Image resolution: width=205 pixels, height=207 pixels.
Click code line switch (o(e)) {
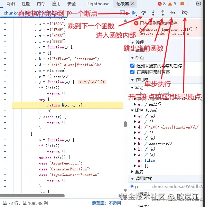(x=54, y=158)
